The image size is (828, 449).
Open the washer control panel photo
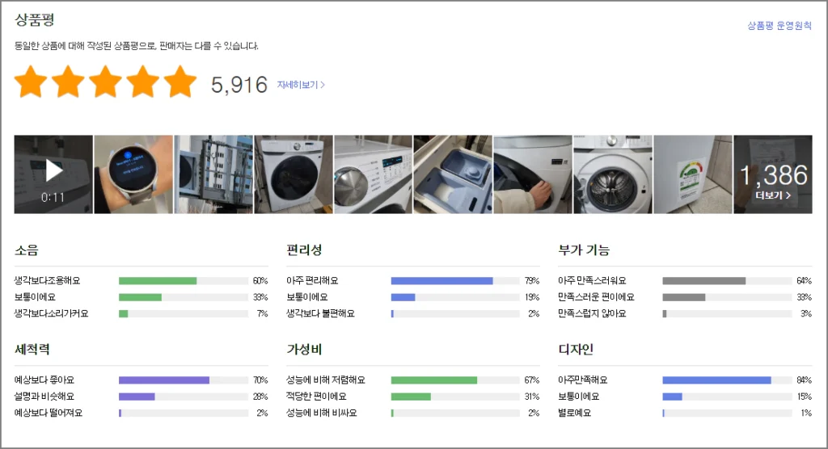pyautogui.click(x=374, y=174)
